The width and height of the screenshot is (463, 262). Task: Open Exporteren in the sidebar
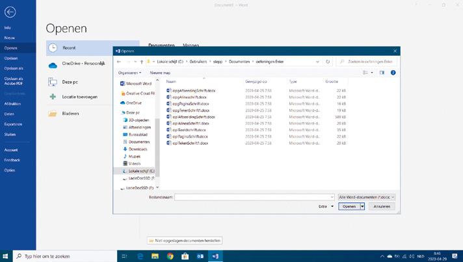click(13, 125)
